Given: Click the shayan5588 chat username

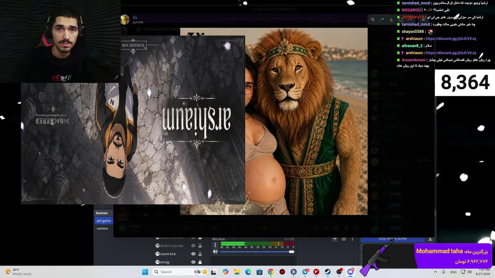Looking at the screenshot, I should pos(413,32).
